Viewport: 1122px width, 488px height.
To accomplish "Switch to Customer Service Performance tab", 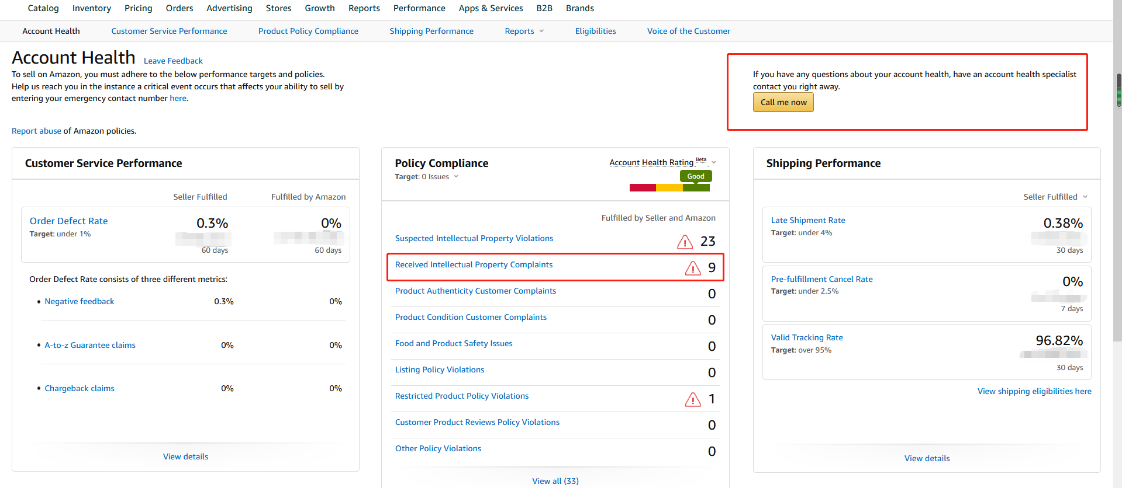I will click(x=170, y=31).
